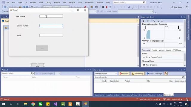Pause debugging with Break All button

103,7
